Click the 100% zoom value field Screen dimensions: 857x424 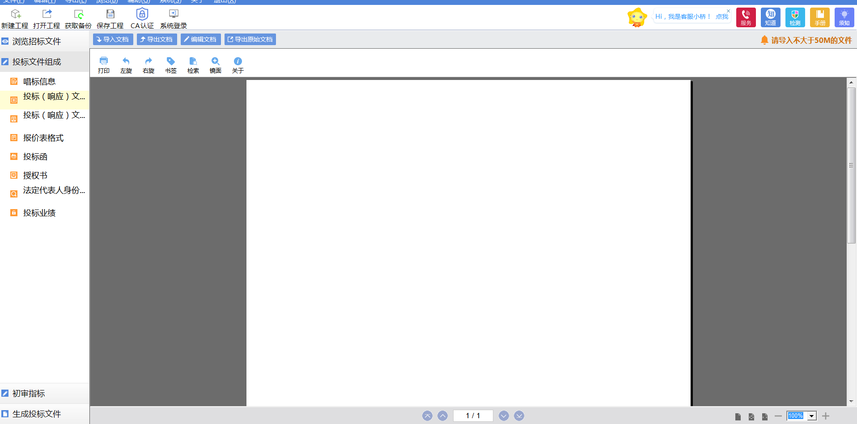797,416
